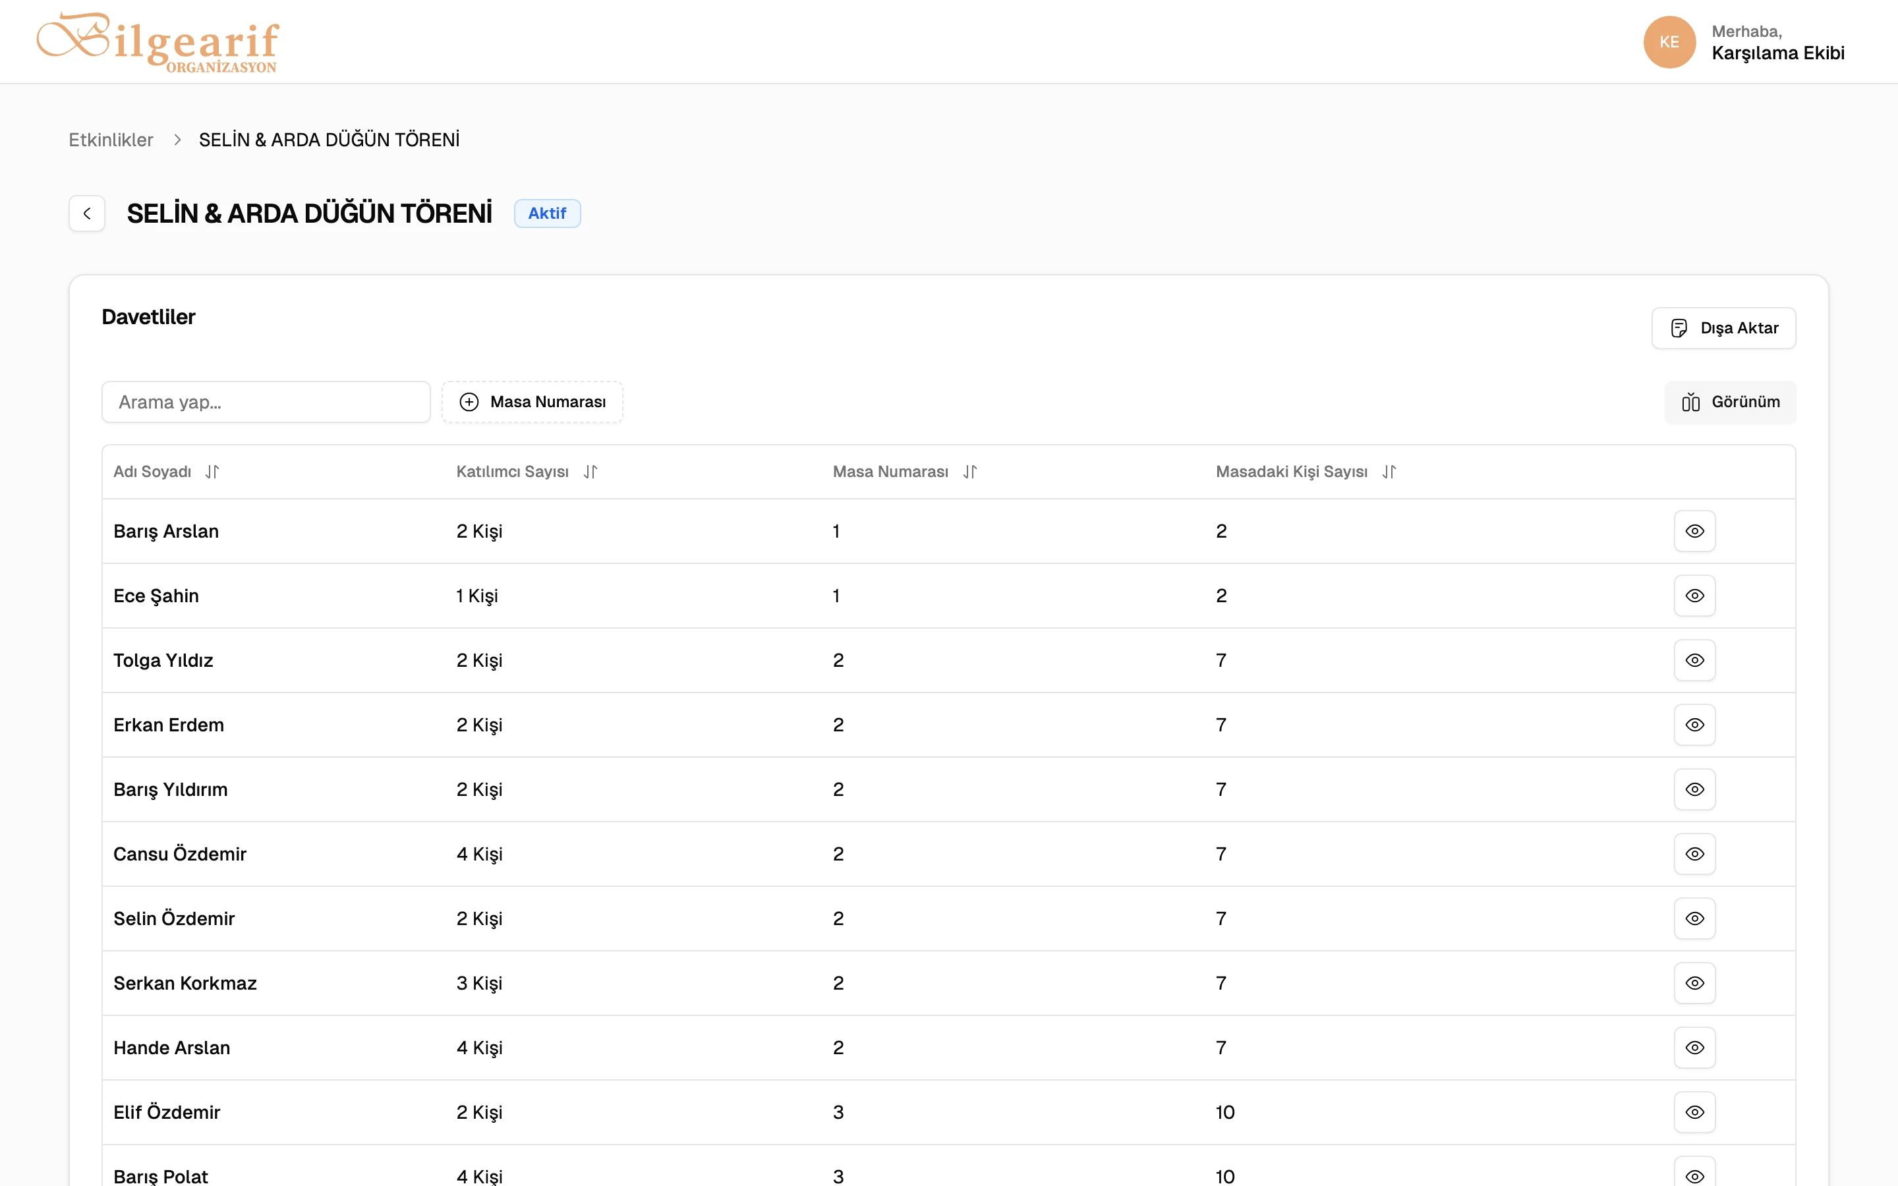
Task: Click the back arrow beside event title
Action: pyautogui.click(x=87, y=213)
